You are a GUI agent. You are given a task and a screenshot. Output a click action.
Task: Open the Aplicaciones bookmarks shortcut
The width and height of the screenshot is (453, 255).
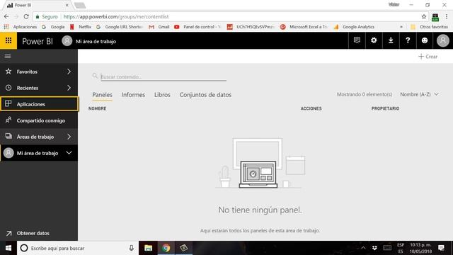pyautogui.click(x=21, y=27)
